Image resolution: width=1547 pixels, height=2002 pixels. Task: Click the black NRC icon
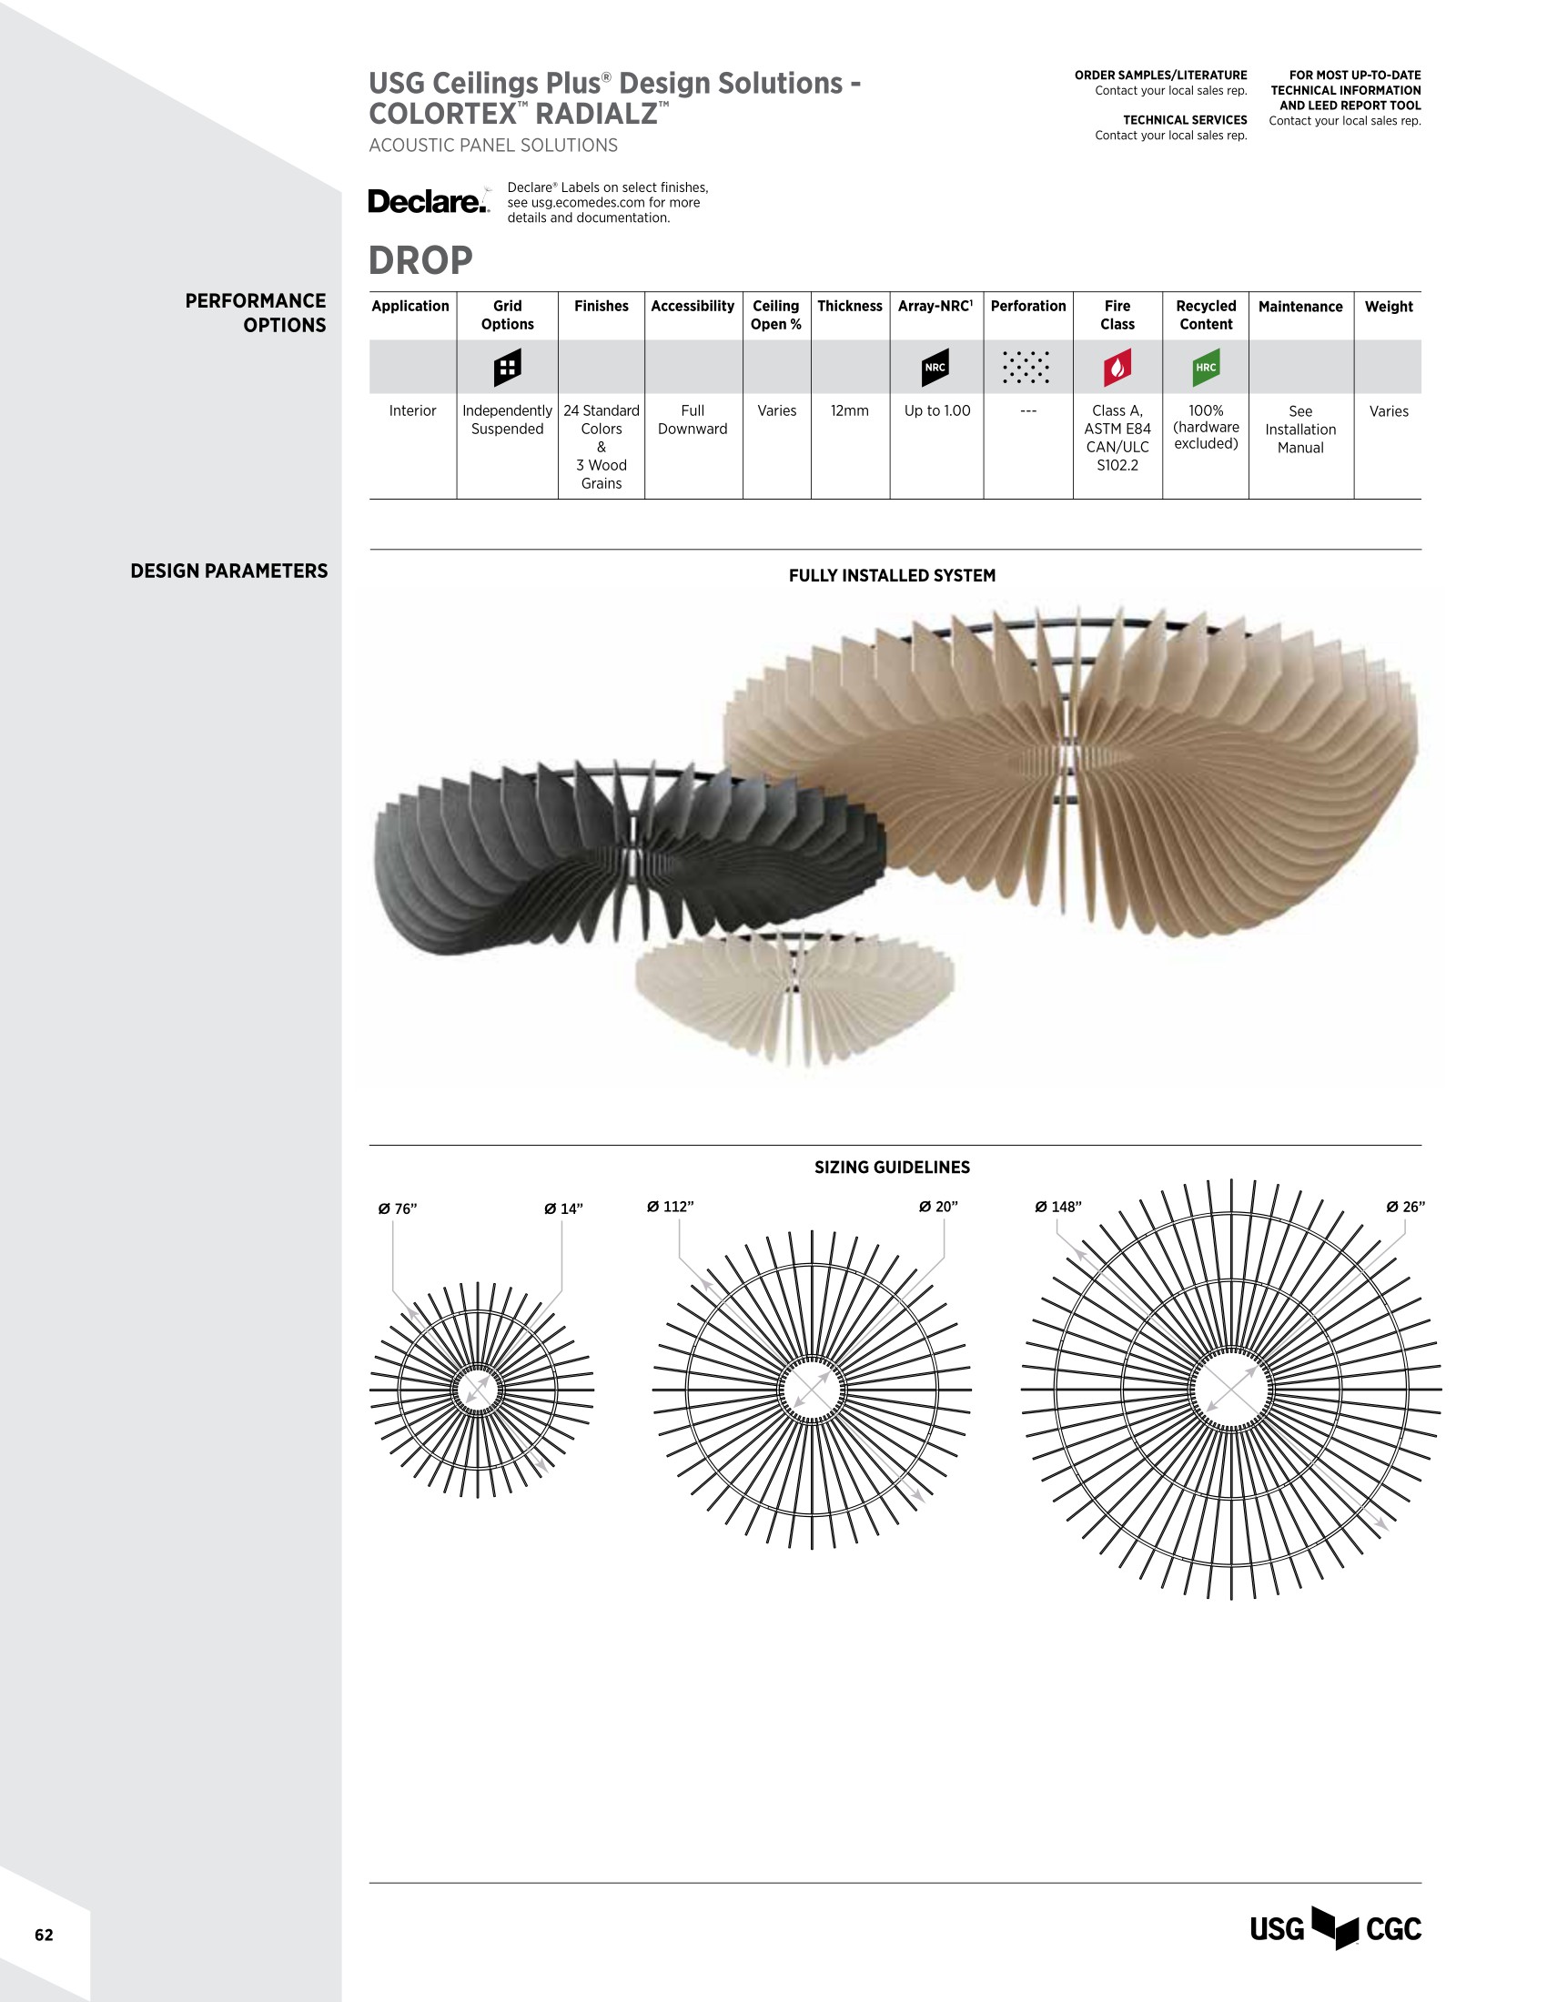935,368
